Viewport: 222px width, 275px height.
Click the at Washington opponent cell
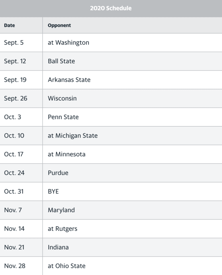click(68, 43)
